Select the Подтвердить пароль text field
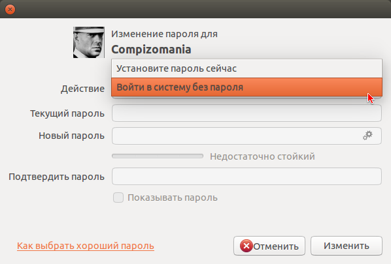 coord(246,176)
